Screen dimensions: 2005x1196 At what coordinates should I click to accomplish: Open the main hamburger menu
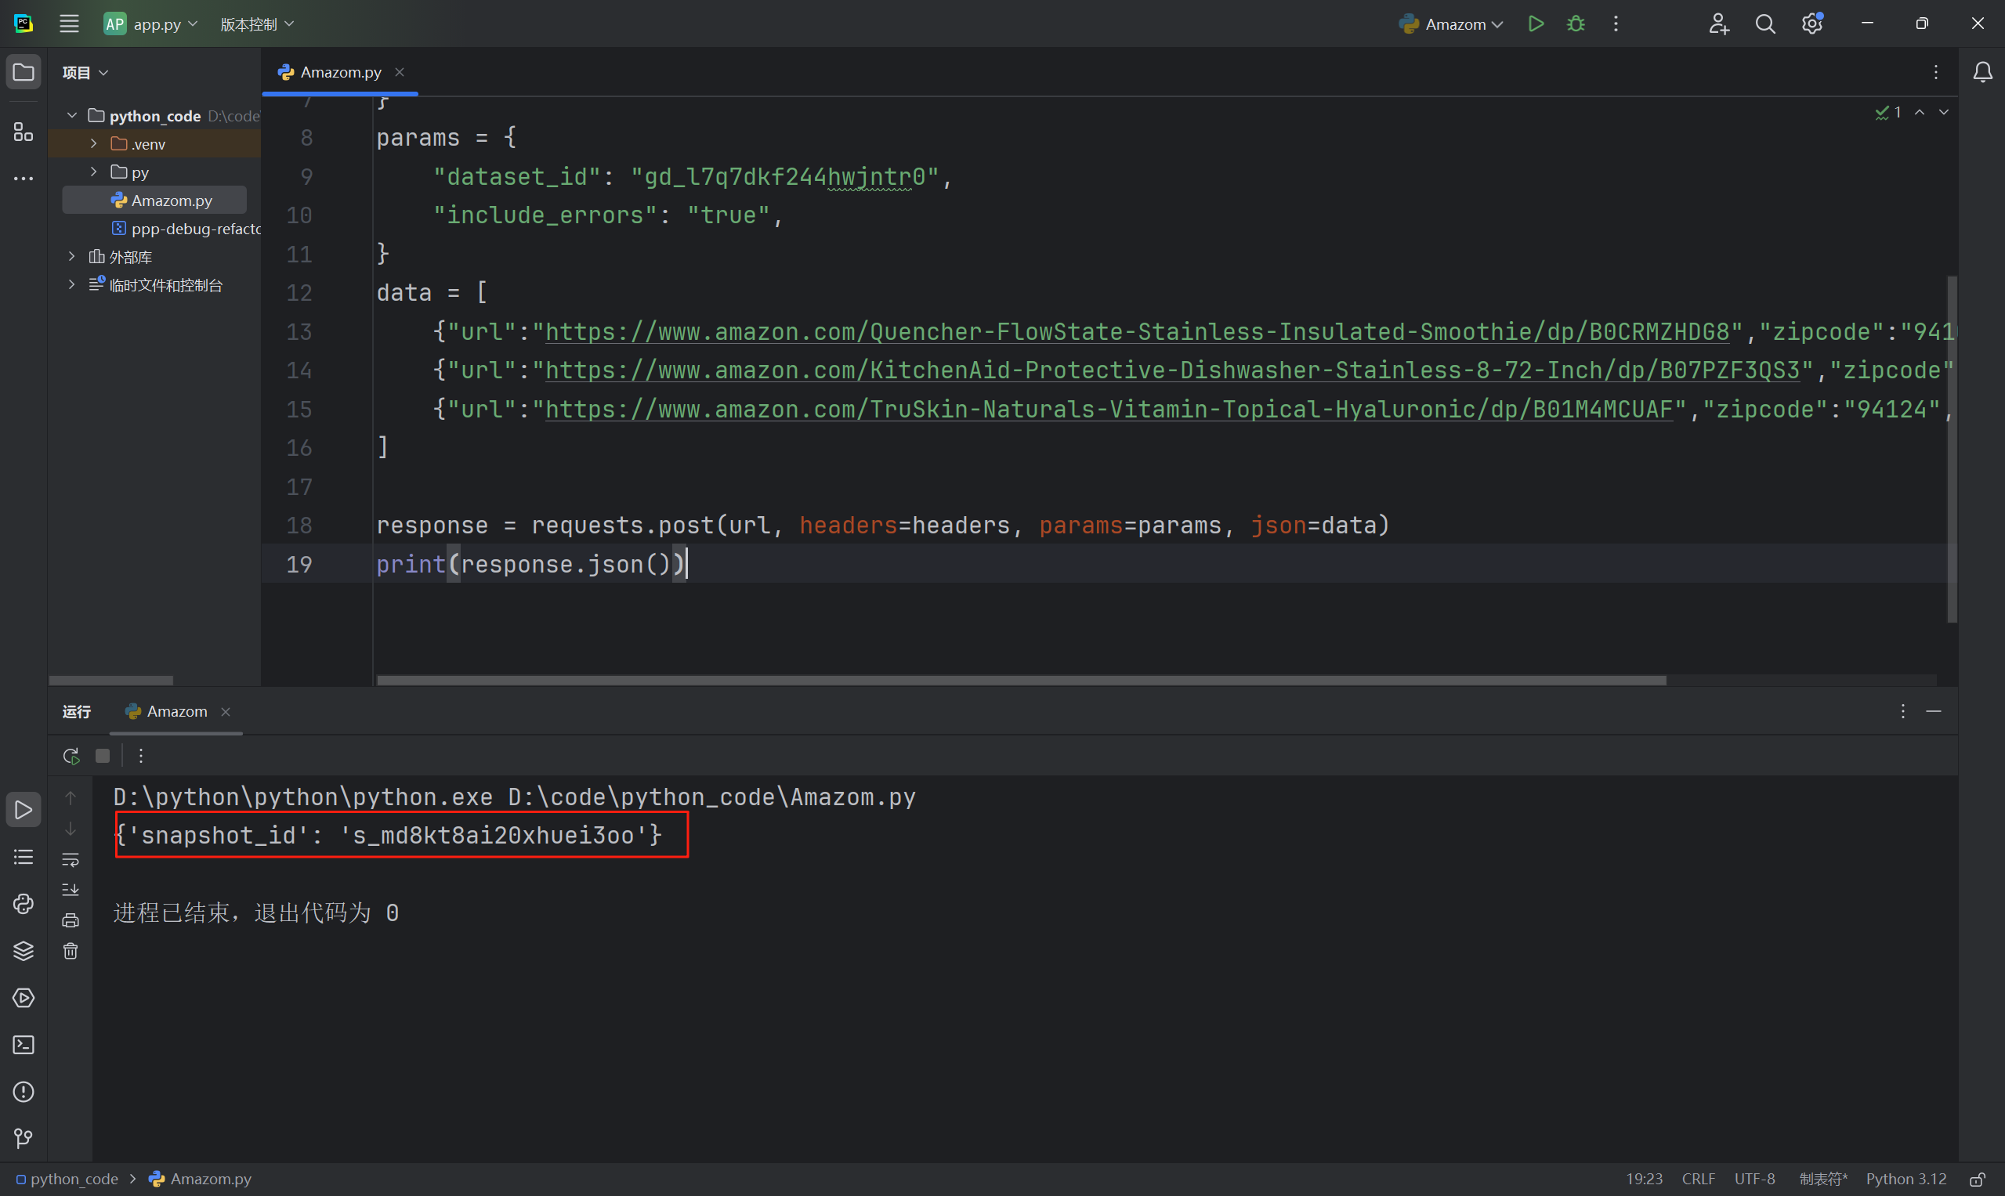(69, 23)
